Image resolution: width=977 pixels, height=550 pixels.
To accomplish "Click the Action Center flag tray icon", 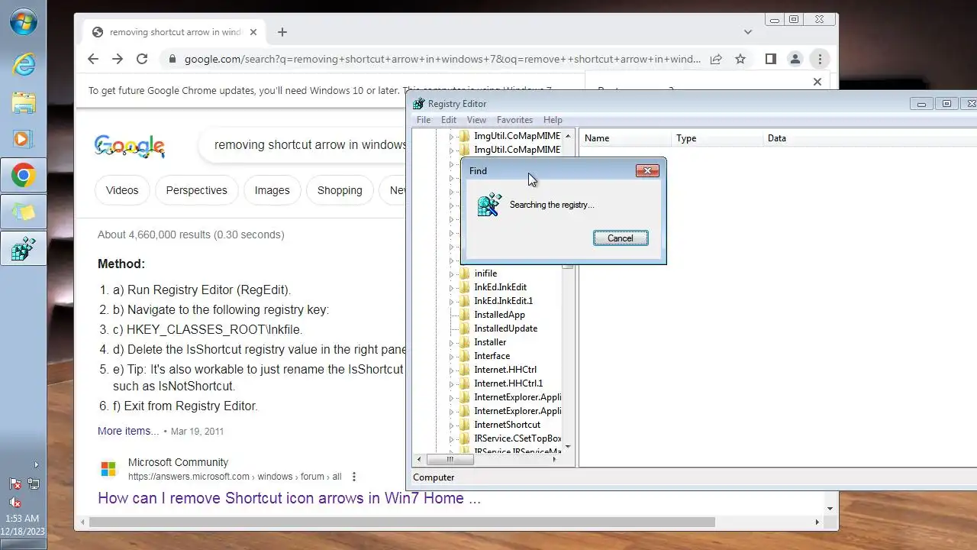I will pos(15,484).
